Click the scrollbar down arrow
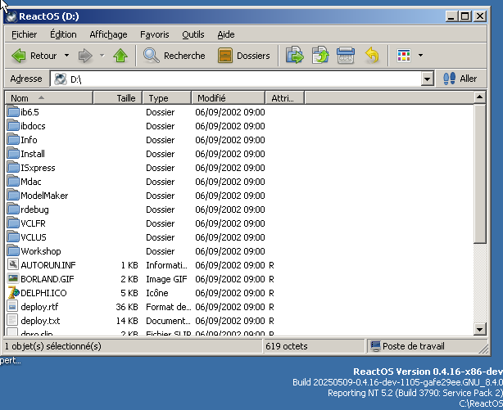This screenshot has width=503, height=410. (479, 329)
